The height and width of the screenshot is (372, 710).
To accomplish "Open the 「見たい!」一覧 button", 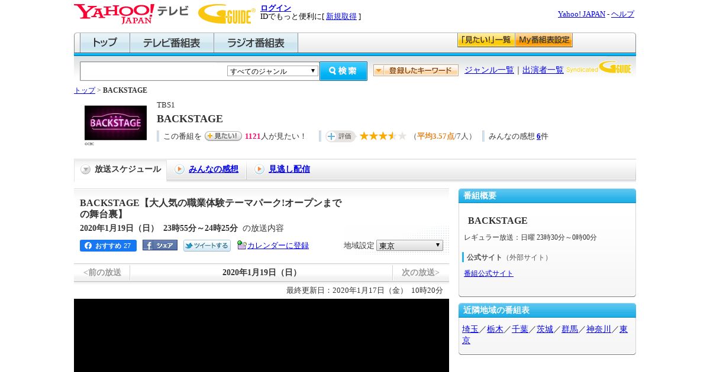I will [x=486, y=40].
